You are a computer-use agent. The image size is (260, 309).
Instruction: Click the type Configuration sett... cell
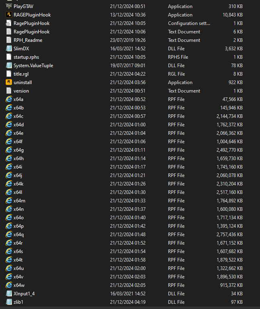[x=189, y=23]
